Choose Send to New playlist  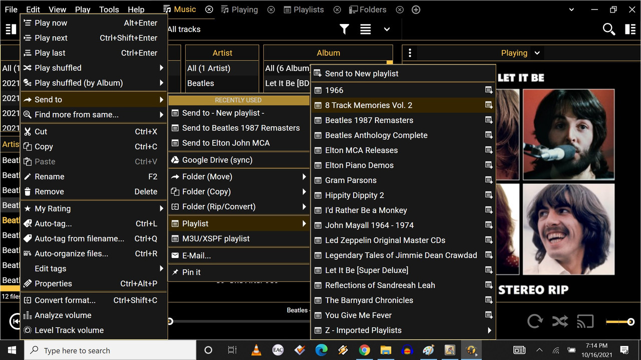tap(404, 73)
